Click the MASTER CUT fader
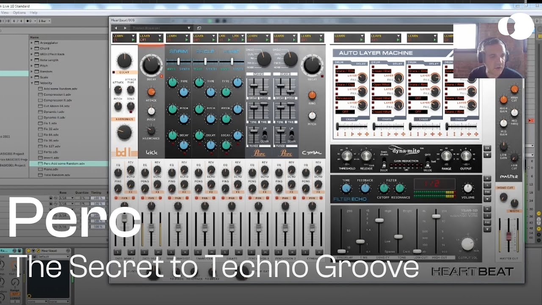This screenshot has width=542, height=305. coord(509,236)
